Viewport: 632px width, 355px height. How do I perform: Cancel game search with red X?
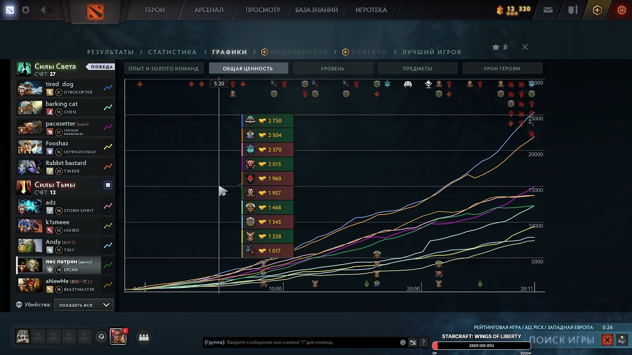click(x=607, y=340)
